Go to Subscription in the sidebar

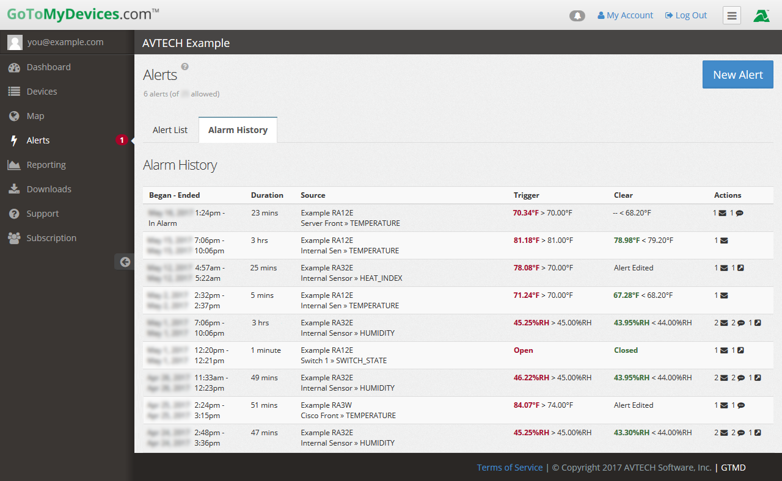[x=51, y=238]
